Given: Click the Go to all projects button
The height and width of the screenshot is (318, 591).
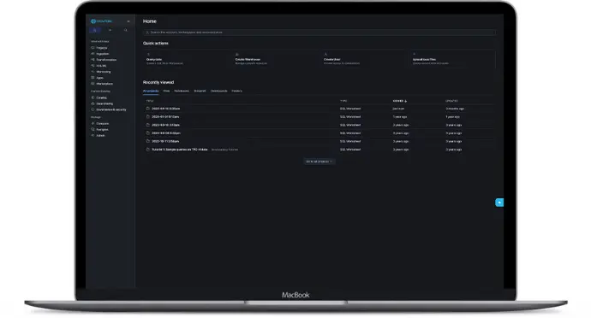Looking at the screenshot, I should (319, 162).
